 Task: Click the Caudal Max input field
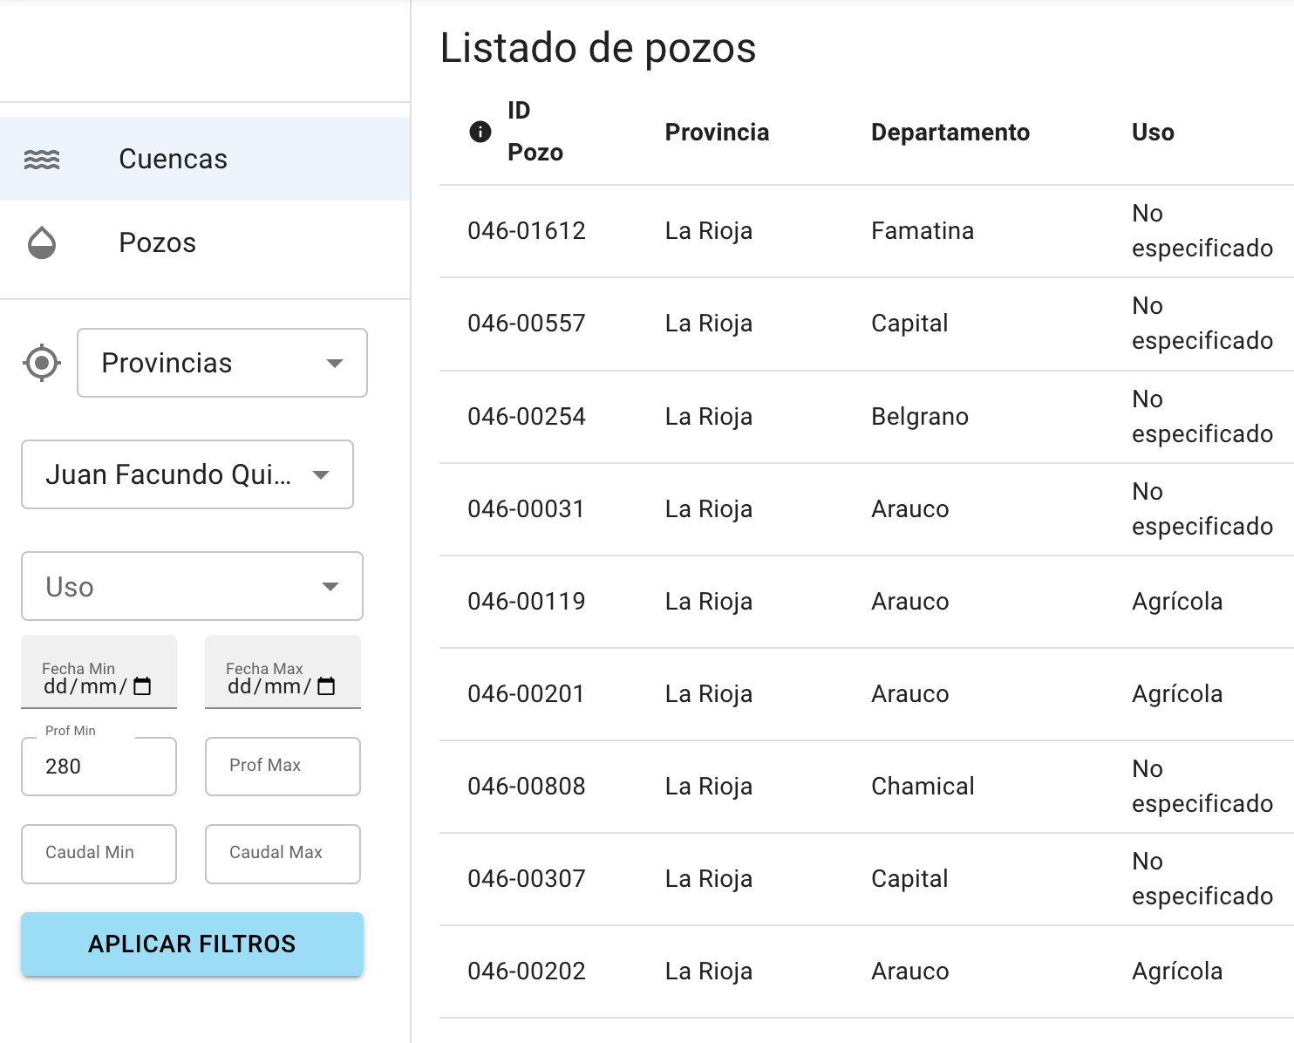click(x=283, y=854)
